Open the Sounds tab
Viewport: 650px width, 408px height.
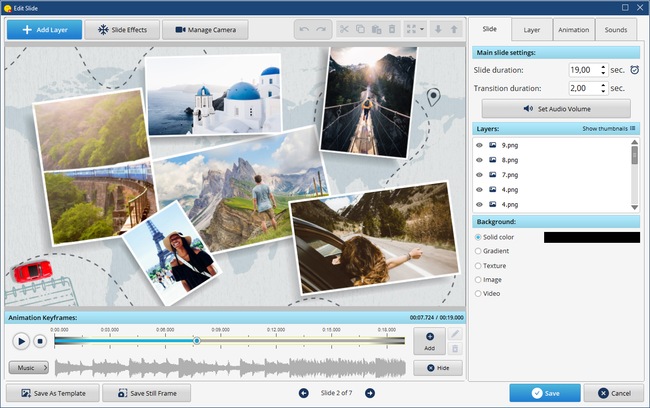pyautogui.click(x=615, y=30)
